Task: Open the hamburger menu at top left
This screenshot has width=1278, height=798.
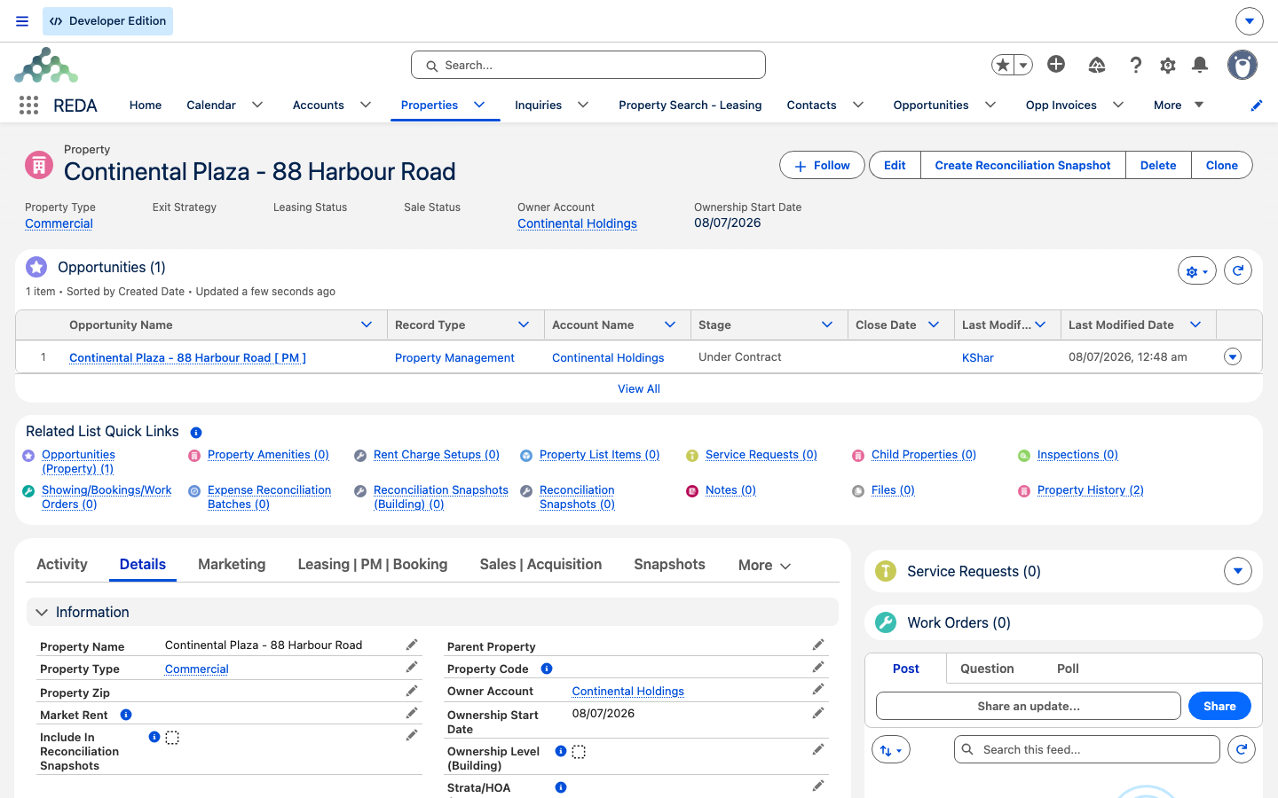Action: coord(22,21)
